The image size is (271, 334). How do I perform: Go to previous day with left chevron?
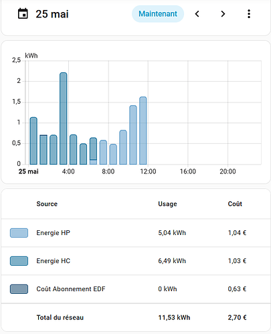click(197, 14)
